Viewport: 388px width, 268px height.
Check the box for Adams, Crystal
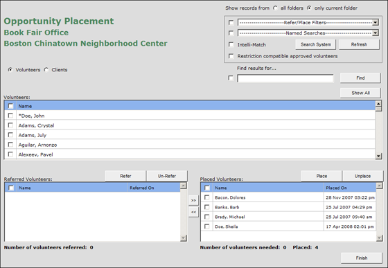(x=10, y=125)
